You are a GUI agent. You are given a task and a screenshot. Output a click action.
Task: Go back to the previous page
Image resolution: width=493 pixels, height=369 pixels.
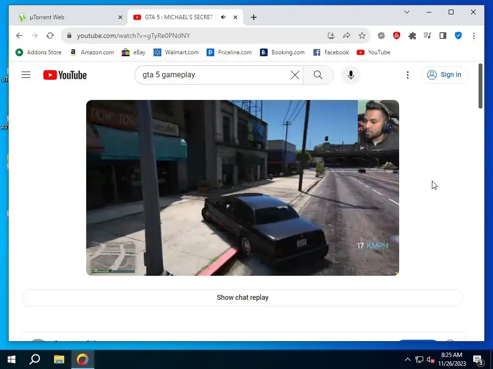tap(19, 36)
